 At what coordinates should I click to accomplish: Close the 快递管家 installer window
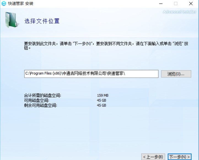point(191,4)
